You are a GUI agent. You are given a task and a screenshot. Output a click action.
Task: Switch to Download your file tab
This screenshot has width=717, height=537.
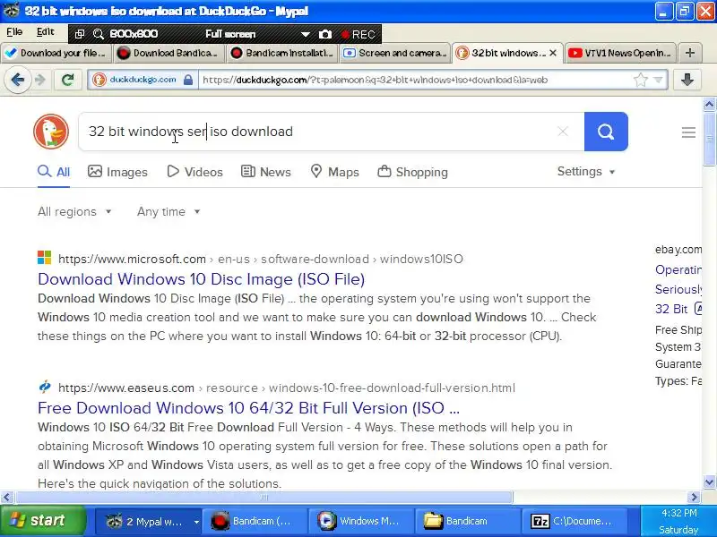coord(56,53)
